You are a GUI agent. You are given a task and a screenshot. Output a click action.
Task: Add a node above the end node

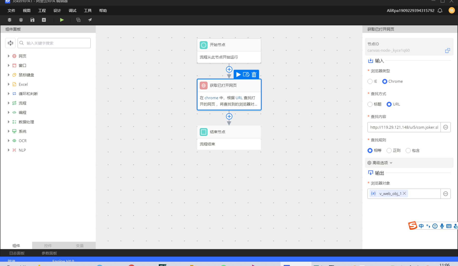(229, 116)
